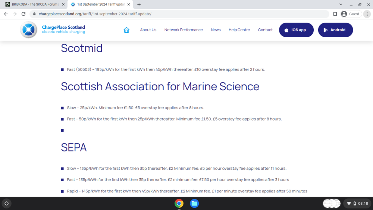The height and width of the screenshot is (210, 373).
Task: Open the Guest profile menu
Action: pos(351,14)
